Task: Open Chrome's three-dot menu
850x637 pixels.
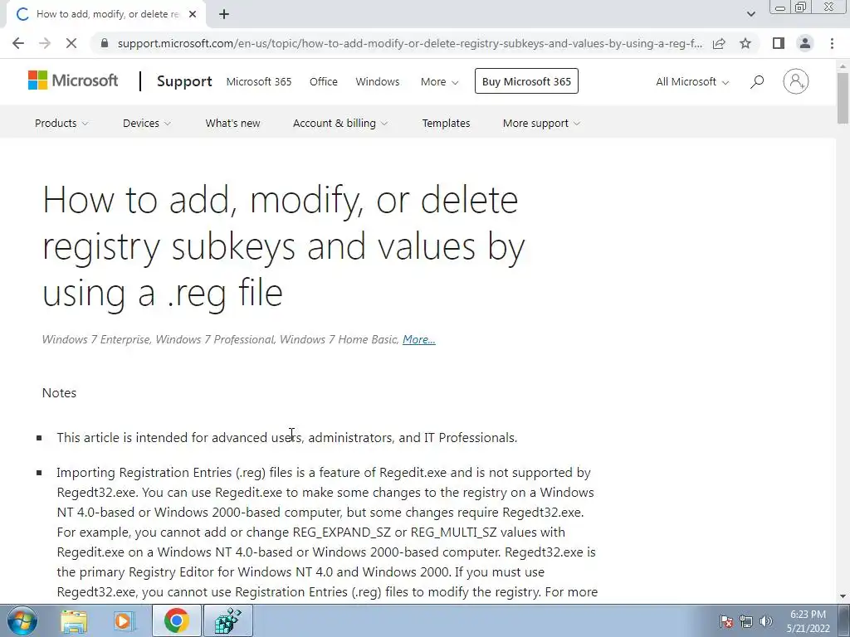Action: [x=832, y=43]
